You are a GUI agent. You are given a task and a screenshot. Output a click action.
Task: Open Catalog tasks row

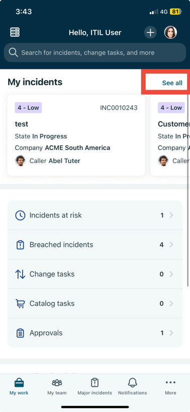pos(95,304)
